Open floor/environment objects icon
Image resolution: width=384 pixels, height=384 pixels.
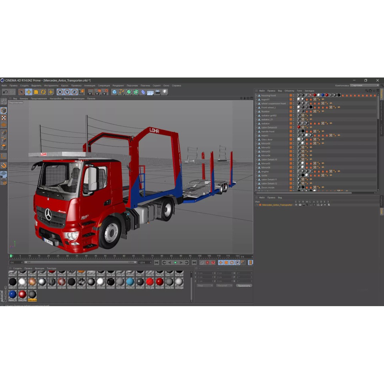click(150, 92)
